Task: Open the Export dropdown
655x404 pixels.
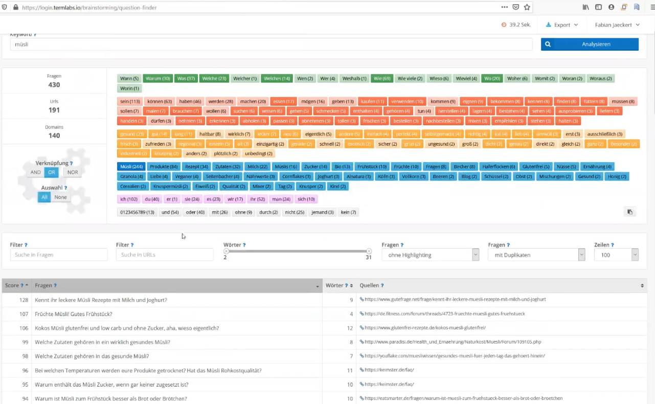Action: tap(562, 25)
